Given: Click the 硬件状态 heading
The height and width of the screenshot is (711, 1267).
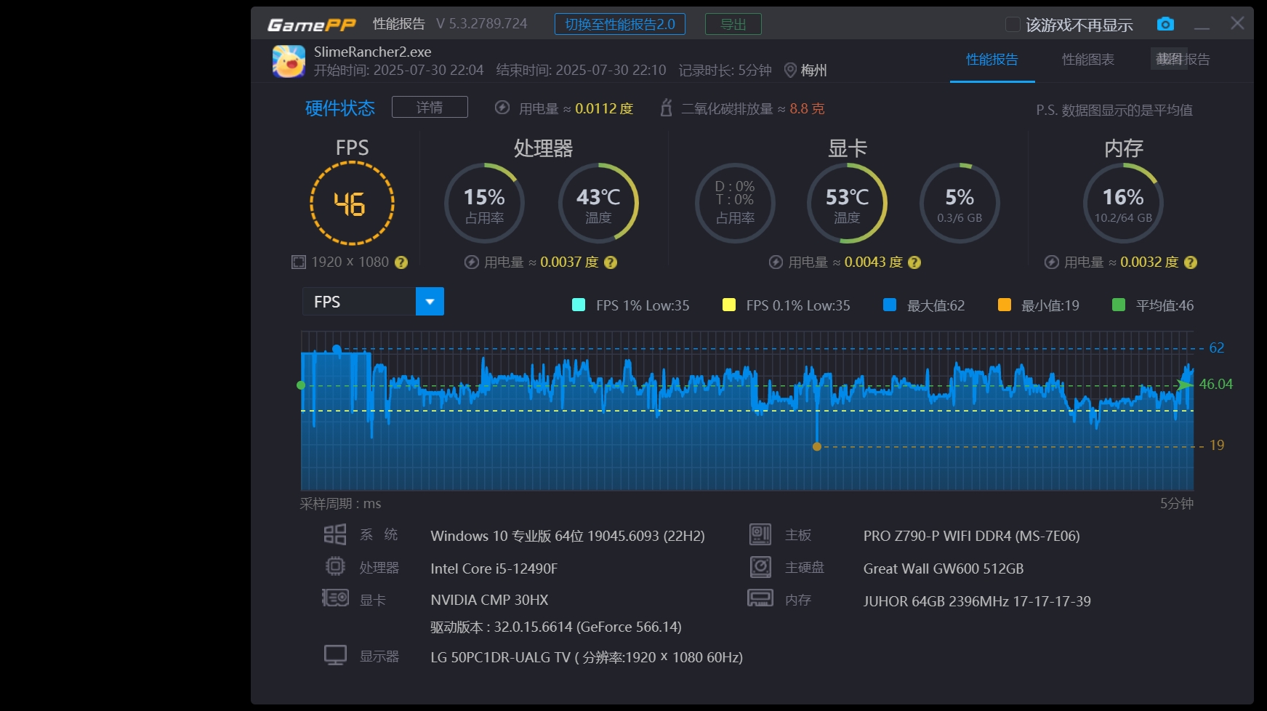Looking at the screenshot, I should [x=340, y=108].
